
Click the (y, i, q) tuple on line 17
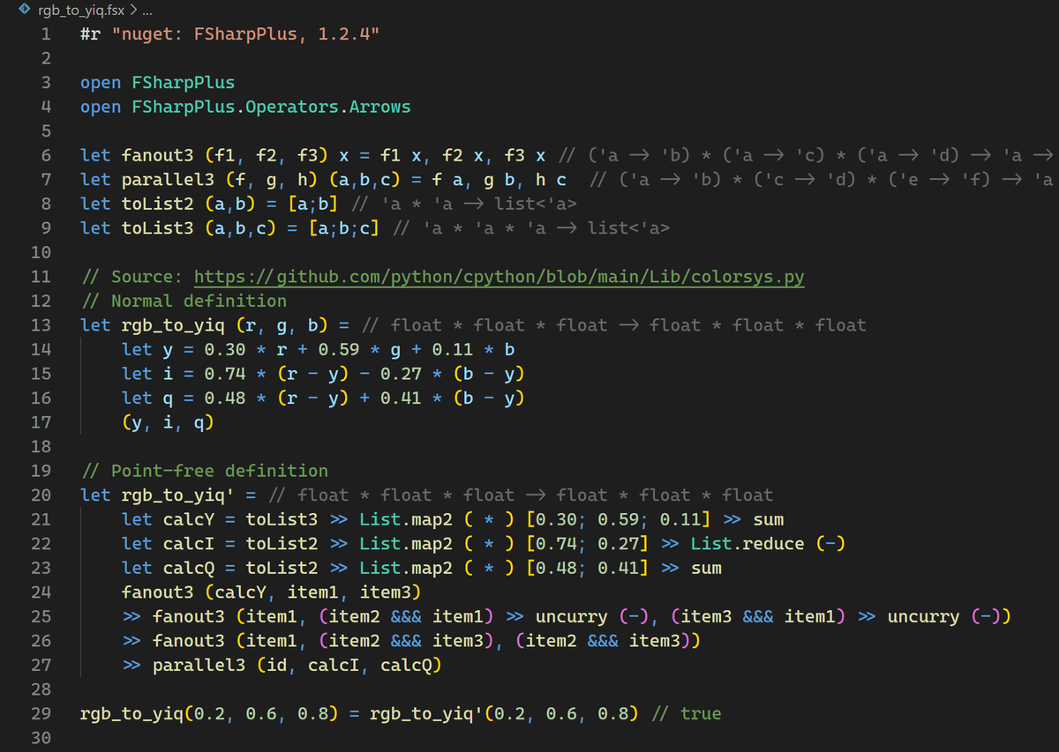point(168,422)
